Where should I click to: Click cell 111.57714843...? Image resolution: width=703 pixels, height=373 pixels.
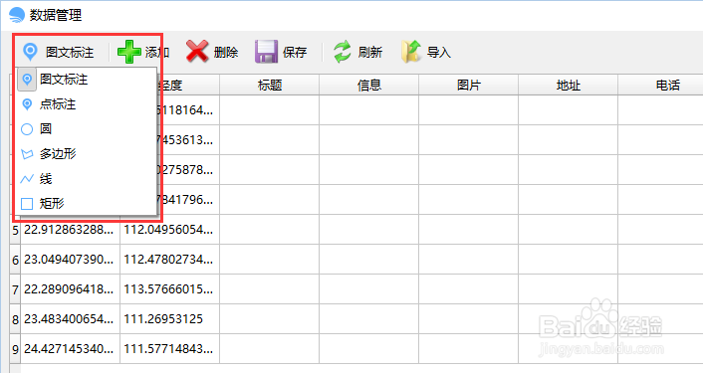169,349
